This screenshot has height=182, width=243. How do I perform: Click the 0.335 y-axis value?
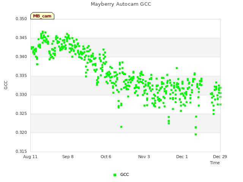[21, 76]
